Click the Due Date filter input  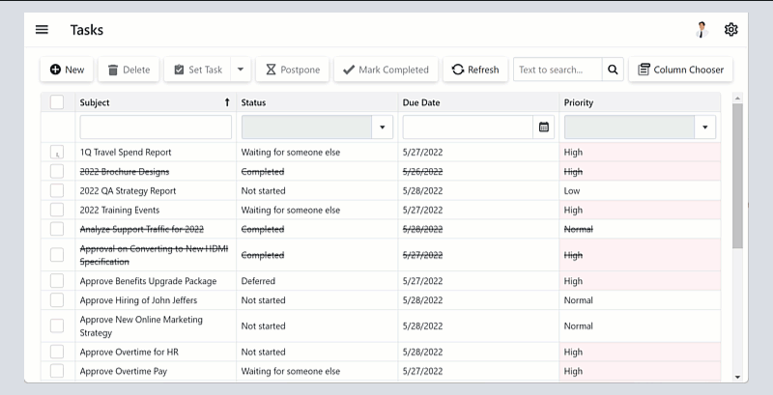468,127
